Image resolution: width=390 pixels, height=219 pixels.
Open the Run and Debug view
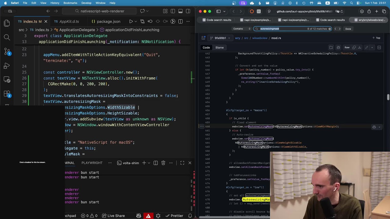coord(7,66)
